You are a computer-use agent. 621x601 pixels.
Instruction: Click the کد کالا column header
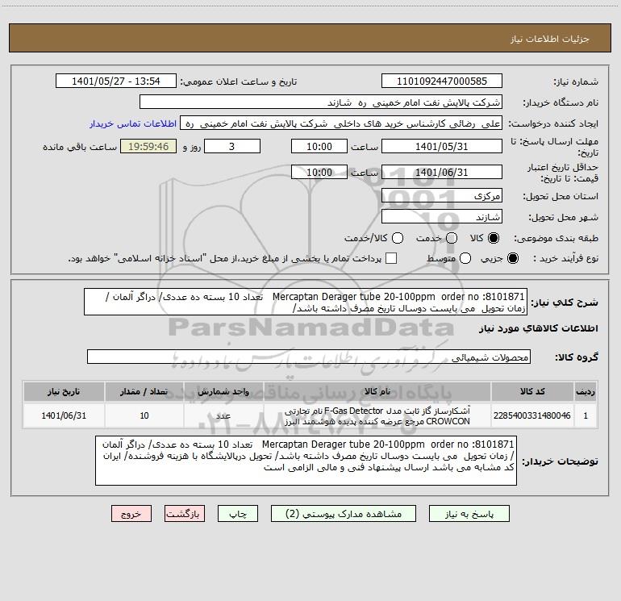(532, 391)
